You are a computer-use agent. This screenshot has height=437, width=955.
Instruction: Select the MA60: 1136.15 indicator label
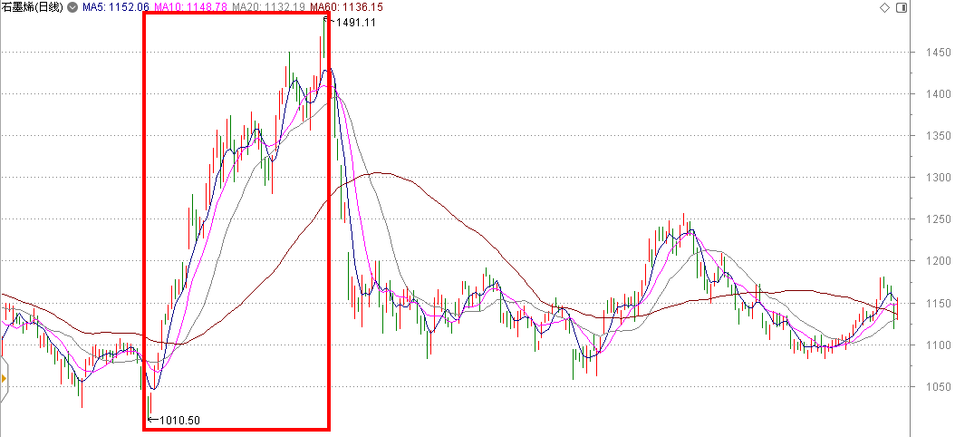[x=346, y=8]
